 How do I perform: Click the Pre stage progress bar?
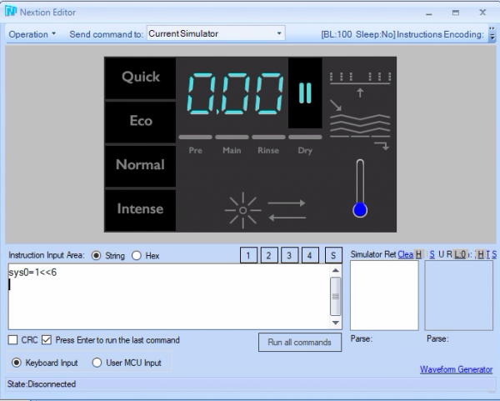[196, 138]
